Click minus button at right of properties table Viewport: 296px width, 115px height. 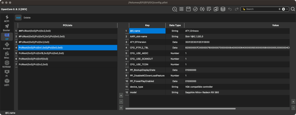293,108
